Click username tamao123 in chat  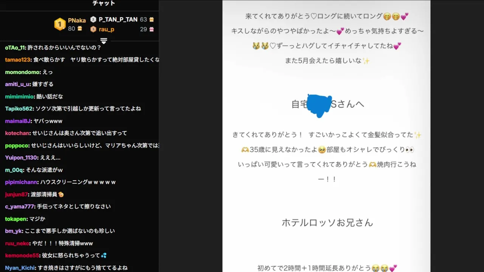pos(17,60)
